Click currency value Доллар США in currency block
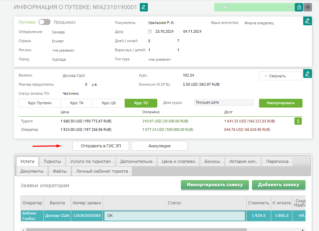The image size is (319, 231). tap(74, 76)
